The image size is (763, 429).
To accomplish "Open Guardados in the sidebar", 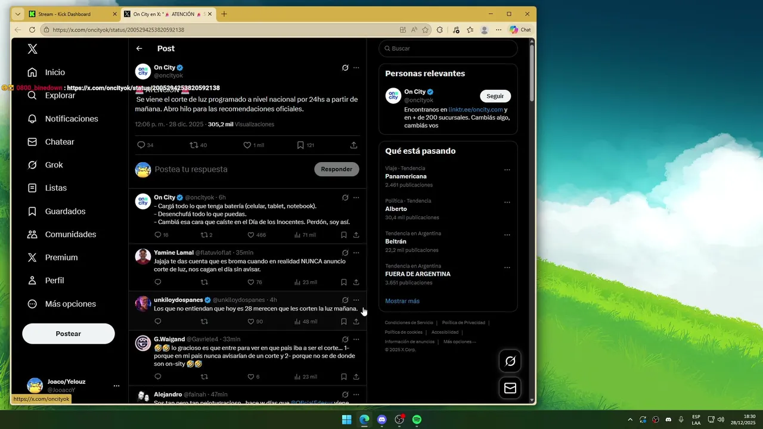I will coord(57,212).
